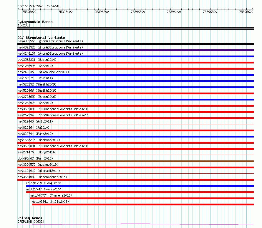Click ruler position 75396100
The width and height of the screenshot is (262, 228).
pos(65,12)
